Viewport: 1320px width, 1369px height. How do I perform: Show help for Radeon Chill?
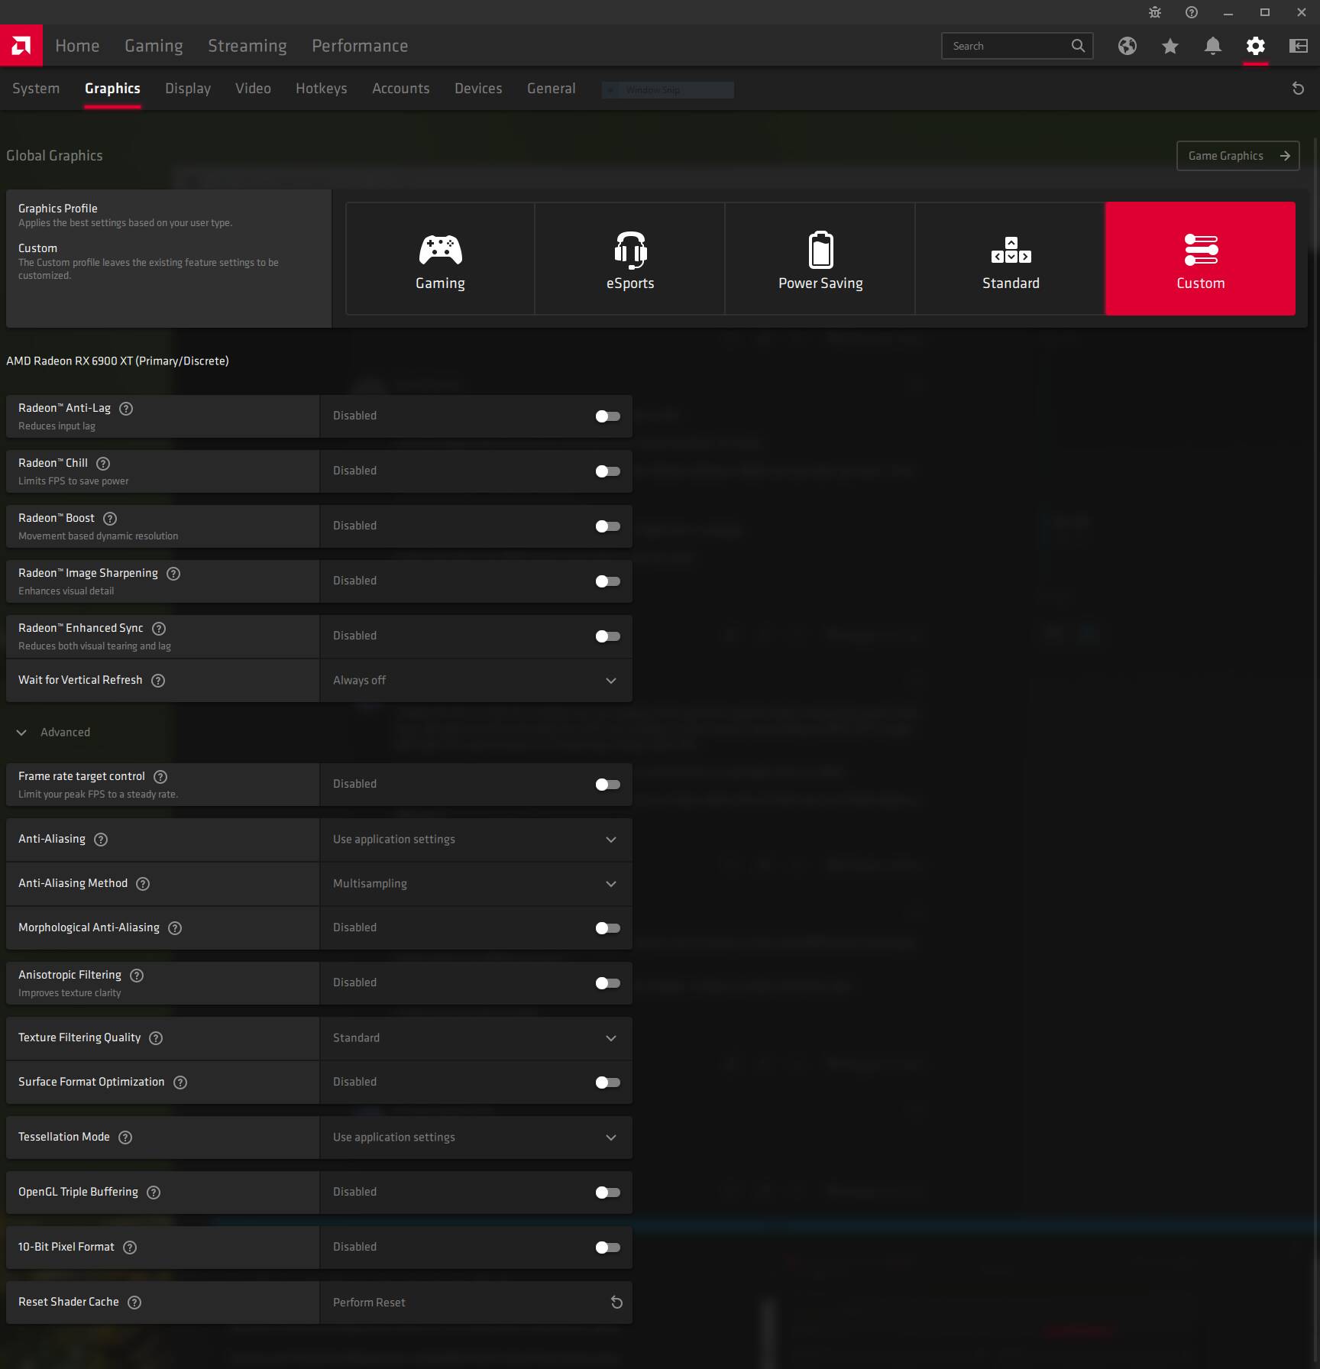tap(104, 464)
